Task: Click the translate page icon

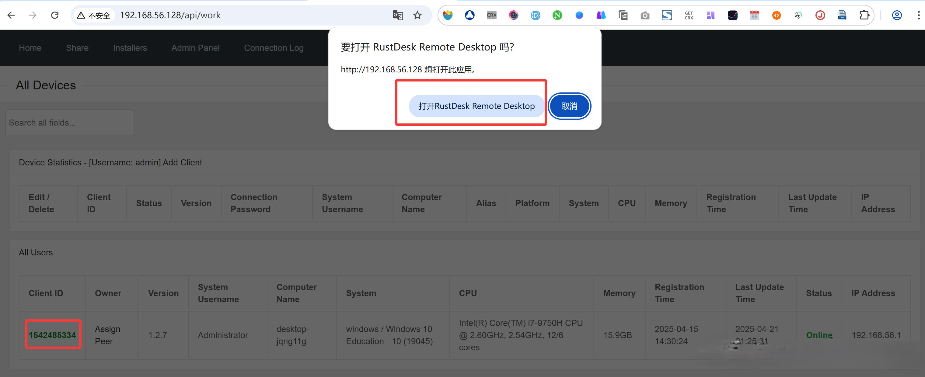Action: pos(397,15)
